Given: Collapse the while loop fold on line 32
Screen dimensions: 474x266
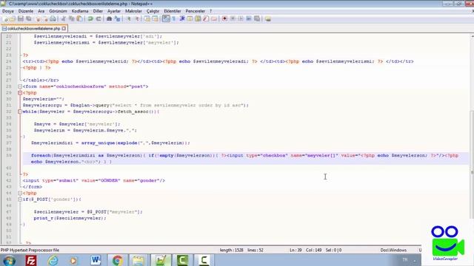Looking at the screenshot, I should [x=20, y=112].
